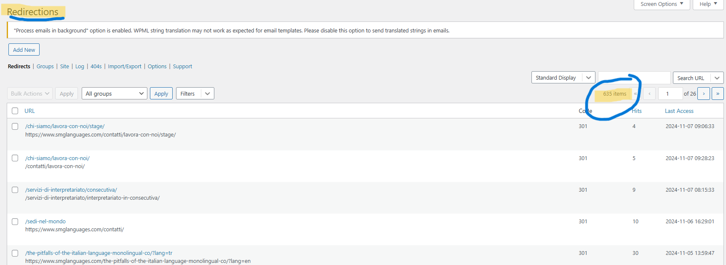Click the Add New button
The image size is (726, 265).
click(24, 50)
